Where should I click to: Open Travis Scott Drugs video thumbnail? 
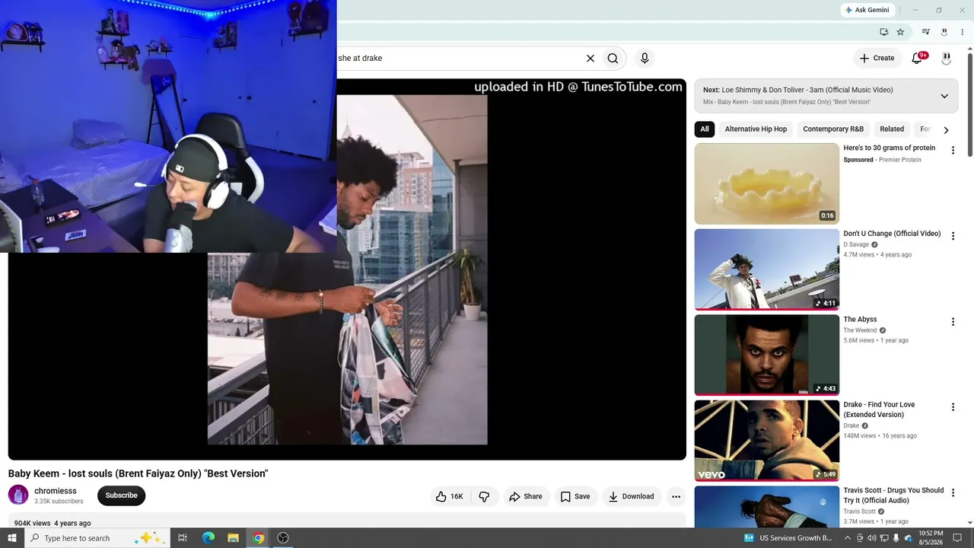pyautogui.click(x=766, y=506)
